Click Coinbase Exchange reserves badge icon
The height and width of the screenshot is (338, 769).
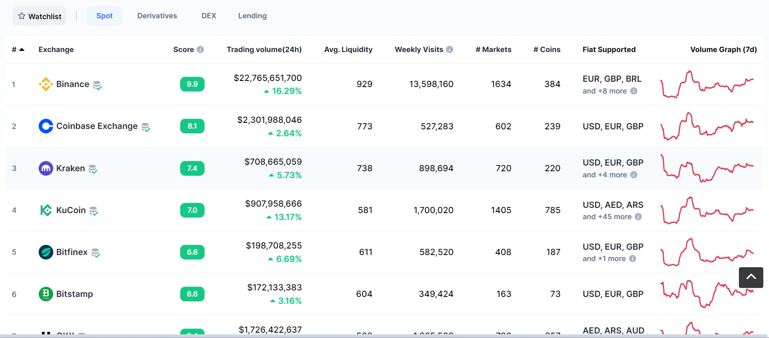(x=146, y=127)
